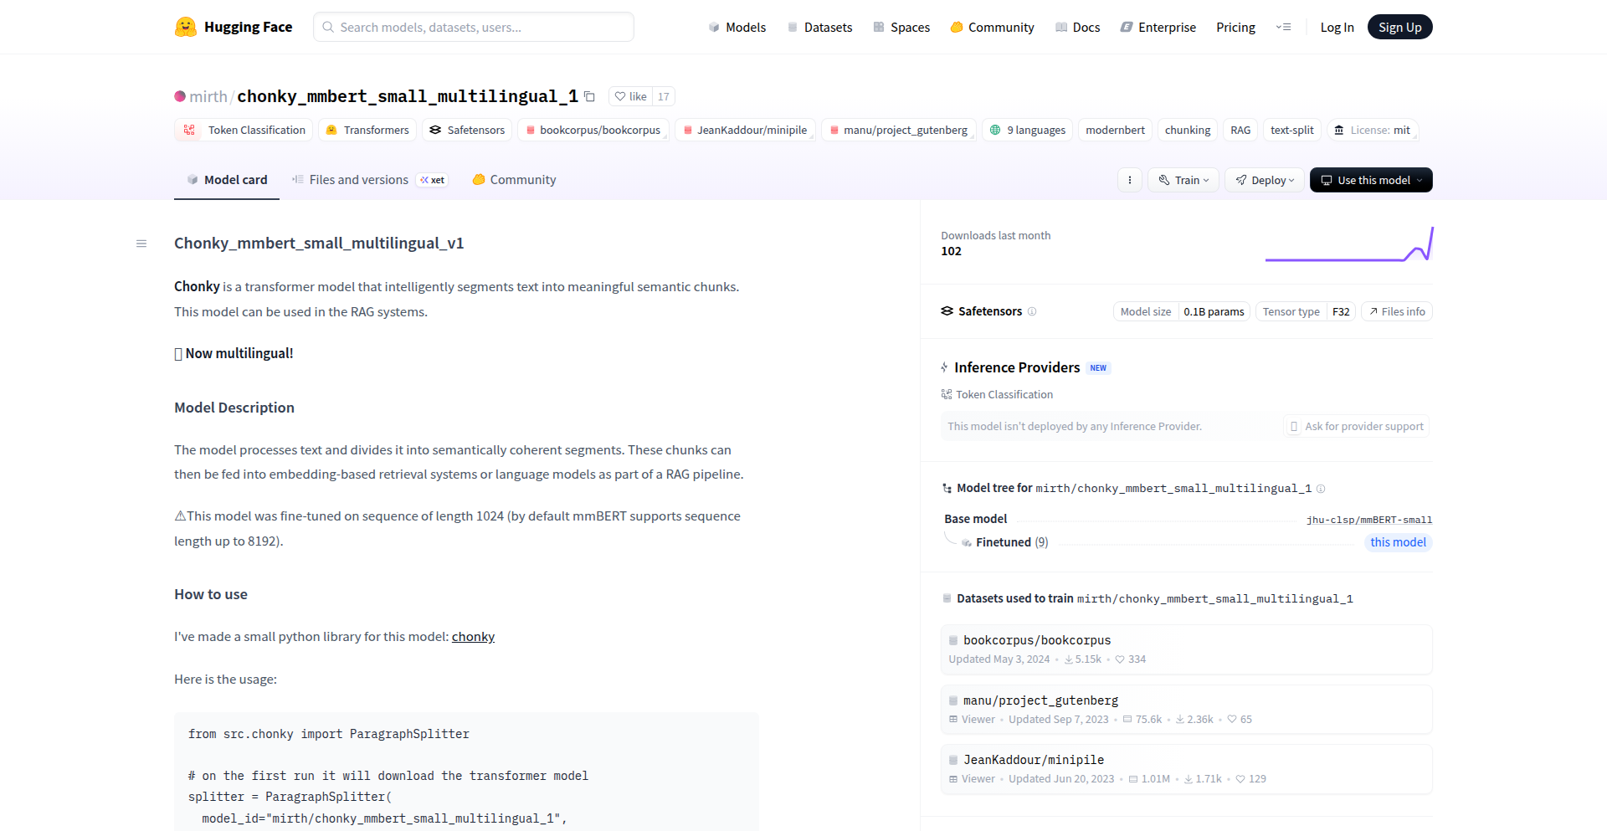Click the text-split tag
This screenshot has height=831, width=1607.
point(1292,130)
